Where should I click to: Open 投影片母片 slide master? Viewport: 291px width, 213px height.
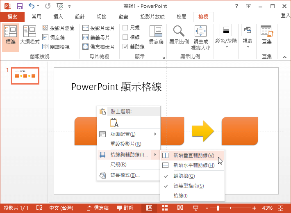[98, 28]
